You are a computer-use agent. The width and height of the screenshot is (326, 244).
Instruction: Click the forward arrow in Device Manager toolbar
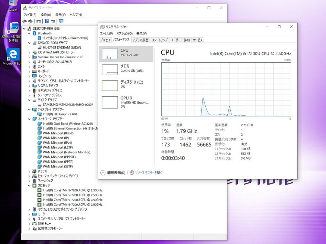(30, 21)
